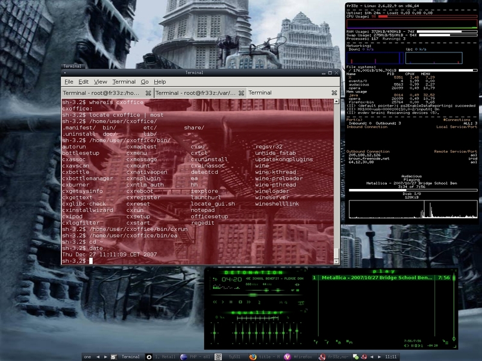Image resolution: width=482 pixels, height=361 pixels.
Task: Click playlist misc options button
Action: (x=349, y=342)
